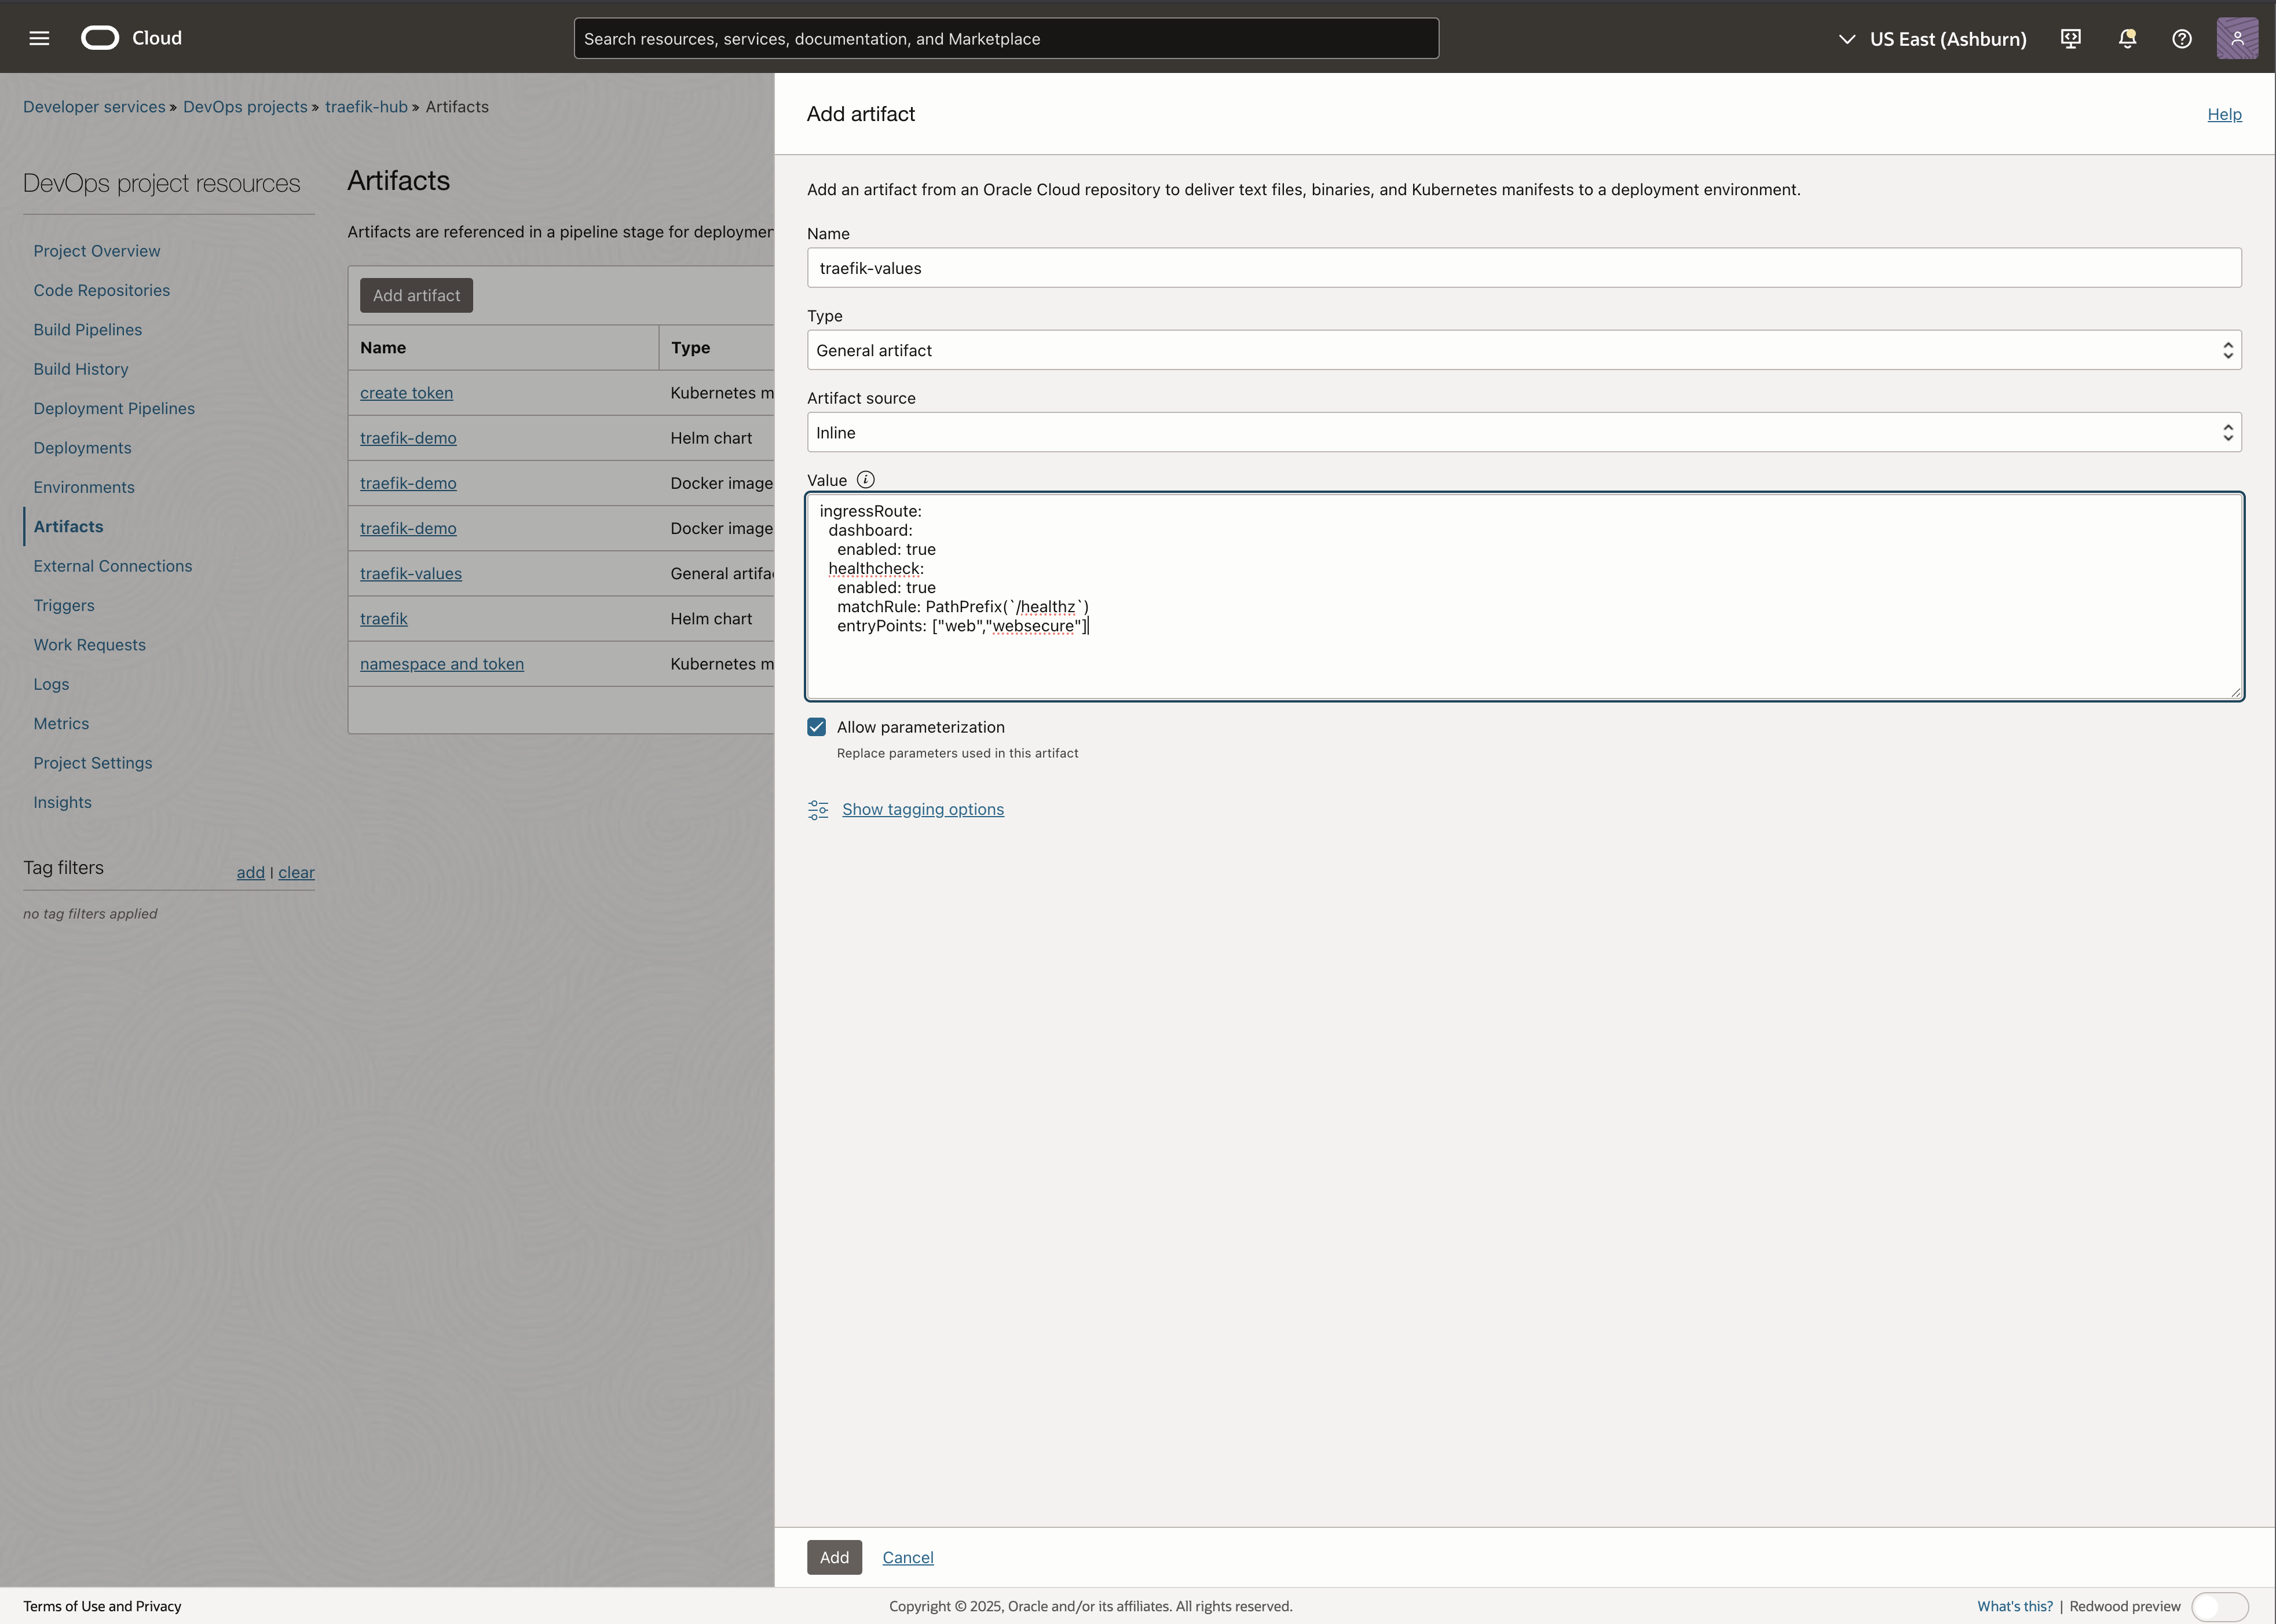The width and height of the screenshot is (2276, 1624).
Task: Click the Show tagging options link
Action: [922, 809]
